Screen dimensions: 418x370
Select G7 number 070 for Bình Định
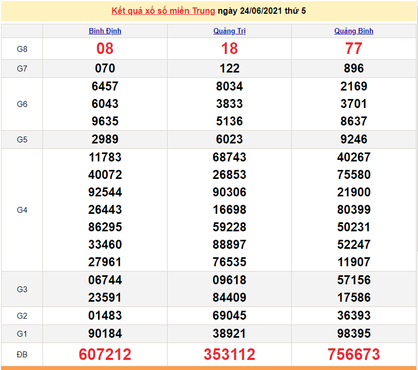[105, 68]
